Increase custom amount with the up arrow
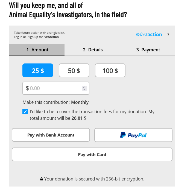 [84, 87]
